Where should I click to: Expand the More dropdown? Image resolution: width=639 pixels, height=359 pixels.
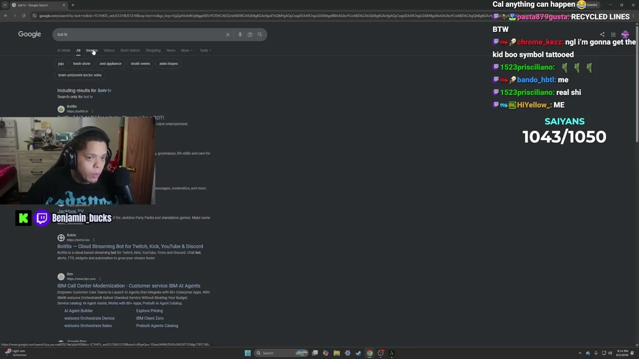point(187,50)
